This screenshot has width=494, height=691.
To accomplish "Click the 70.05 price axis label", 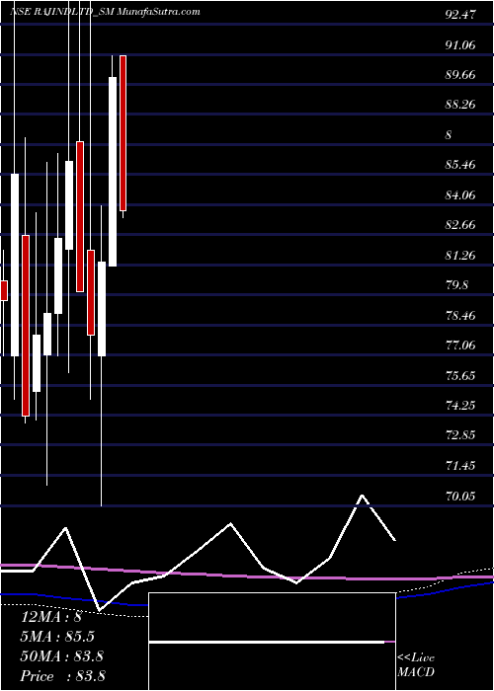I will click(460, 496).
